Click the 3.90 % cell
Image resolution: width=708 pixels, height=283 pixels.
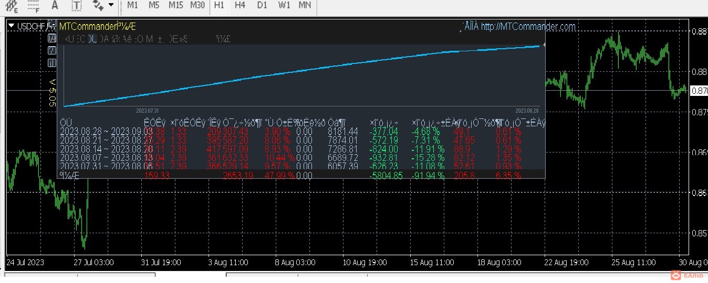277,132
